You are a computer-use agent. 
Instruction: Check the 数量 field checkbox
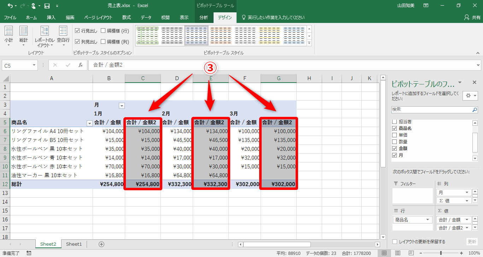tap(395, 142)
